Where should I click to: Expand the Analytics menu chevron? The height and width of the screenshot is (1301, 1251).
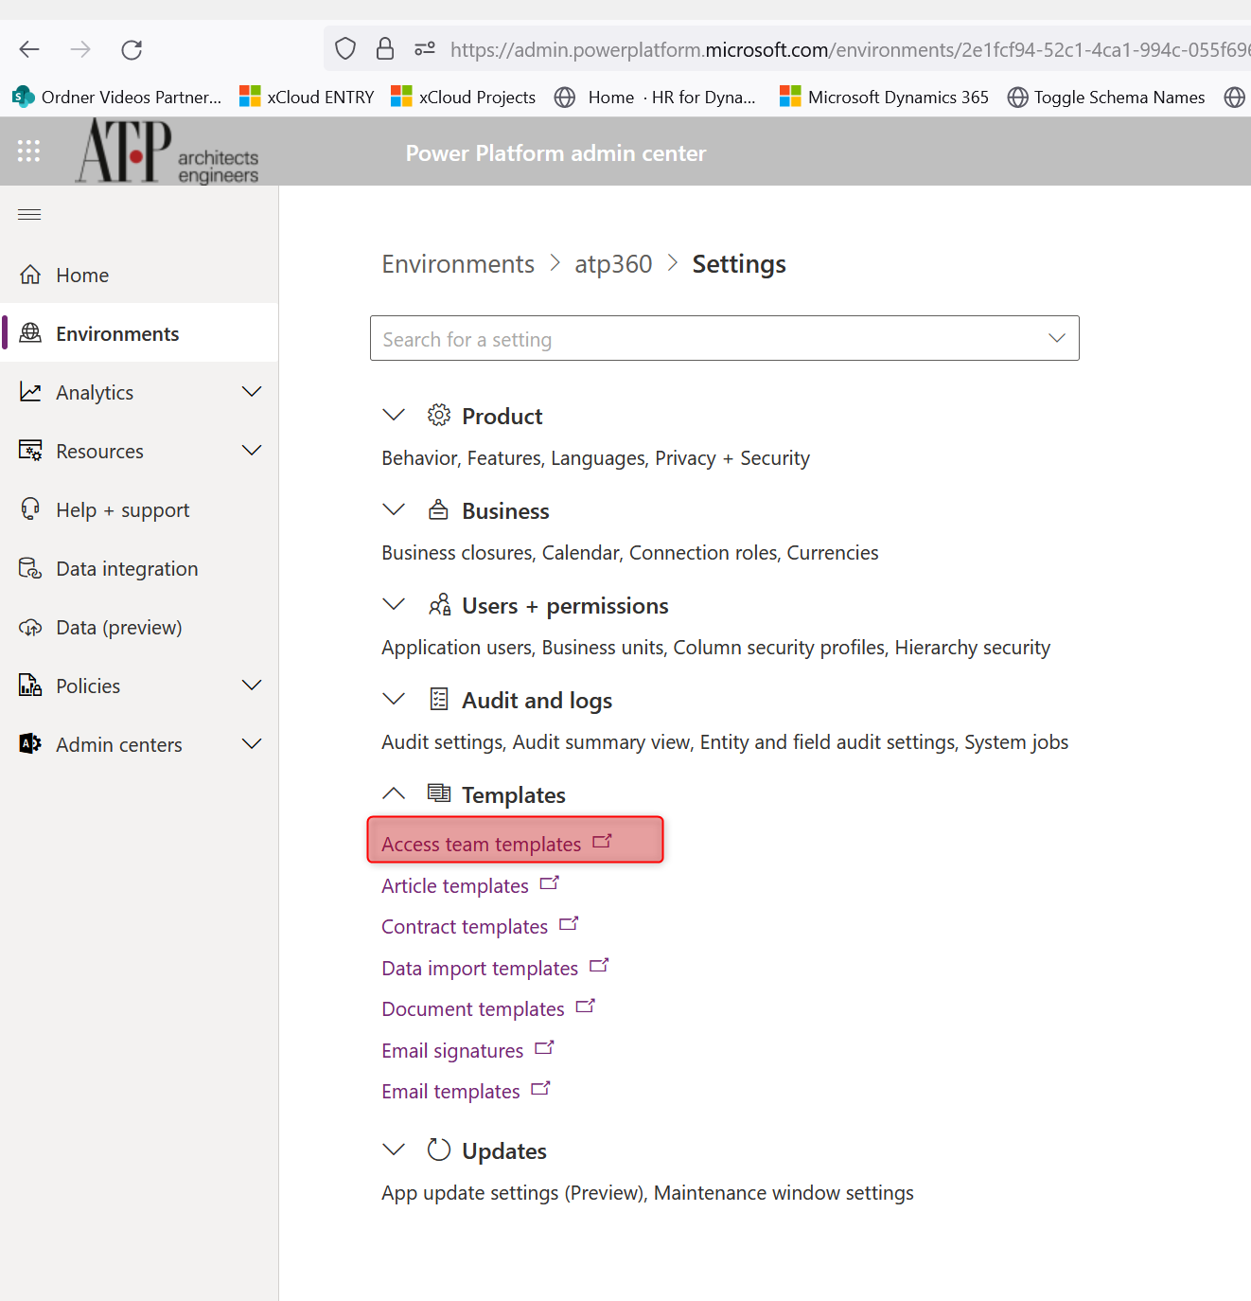coord(252,391)
